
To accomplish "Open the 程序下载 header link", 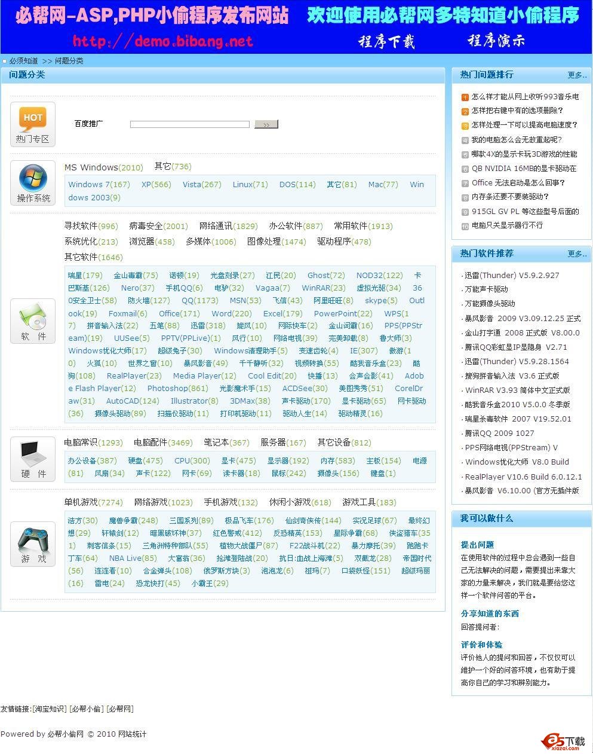I will tap(386, 41).
